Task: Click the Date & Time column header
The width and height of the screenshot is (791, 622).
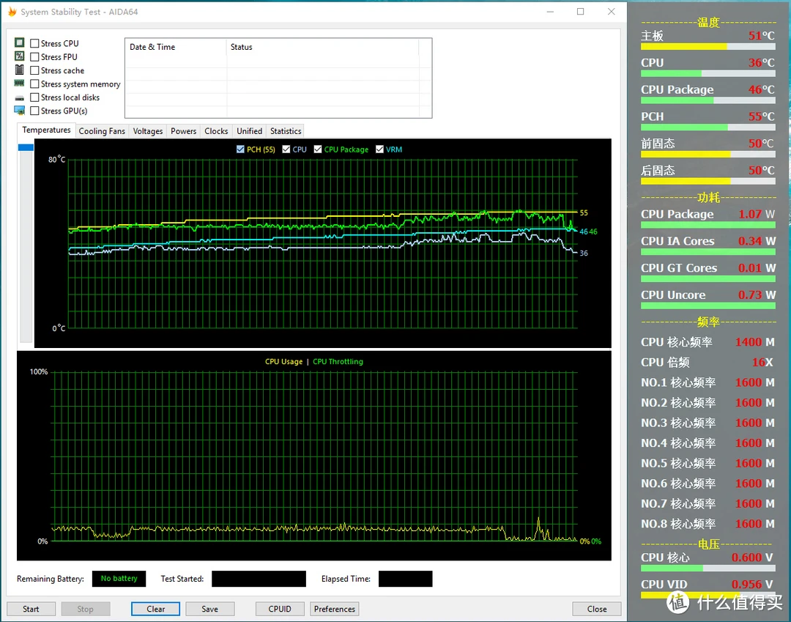Action: point(176,47)
